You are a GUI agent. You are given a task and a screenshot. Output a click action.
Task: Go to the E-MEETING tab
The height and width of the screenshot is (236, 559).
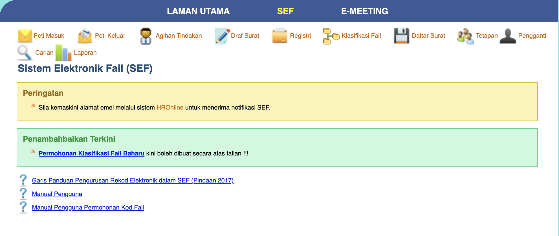click(364, 11)
